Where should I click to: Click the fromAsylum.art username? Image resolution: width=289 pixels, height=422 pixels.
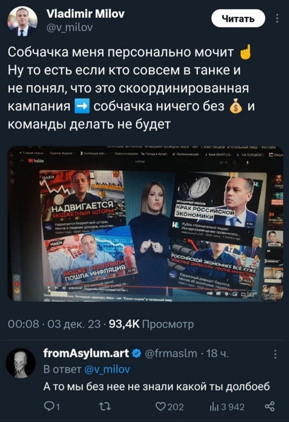coord(86,353)
